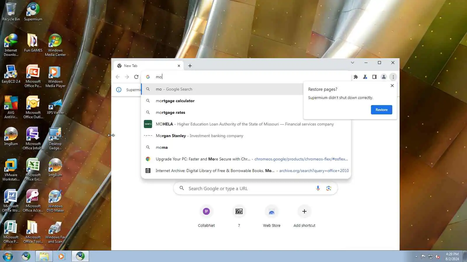Screen dimensions: 467x262
Task: Toggle the browser side panel
Action: click(x=374, y=77)
